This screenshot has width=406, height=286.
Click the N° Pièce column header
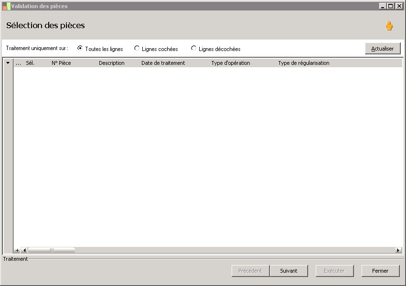[x=61, y=63]
